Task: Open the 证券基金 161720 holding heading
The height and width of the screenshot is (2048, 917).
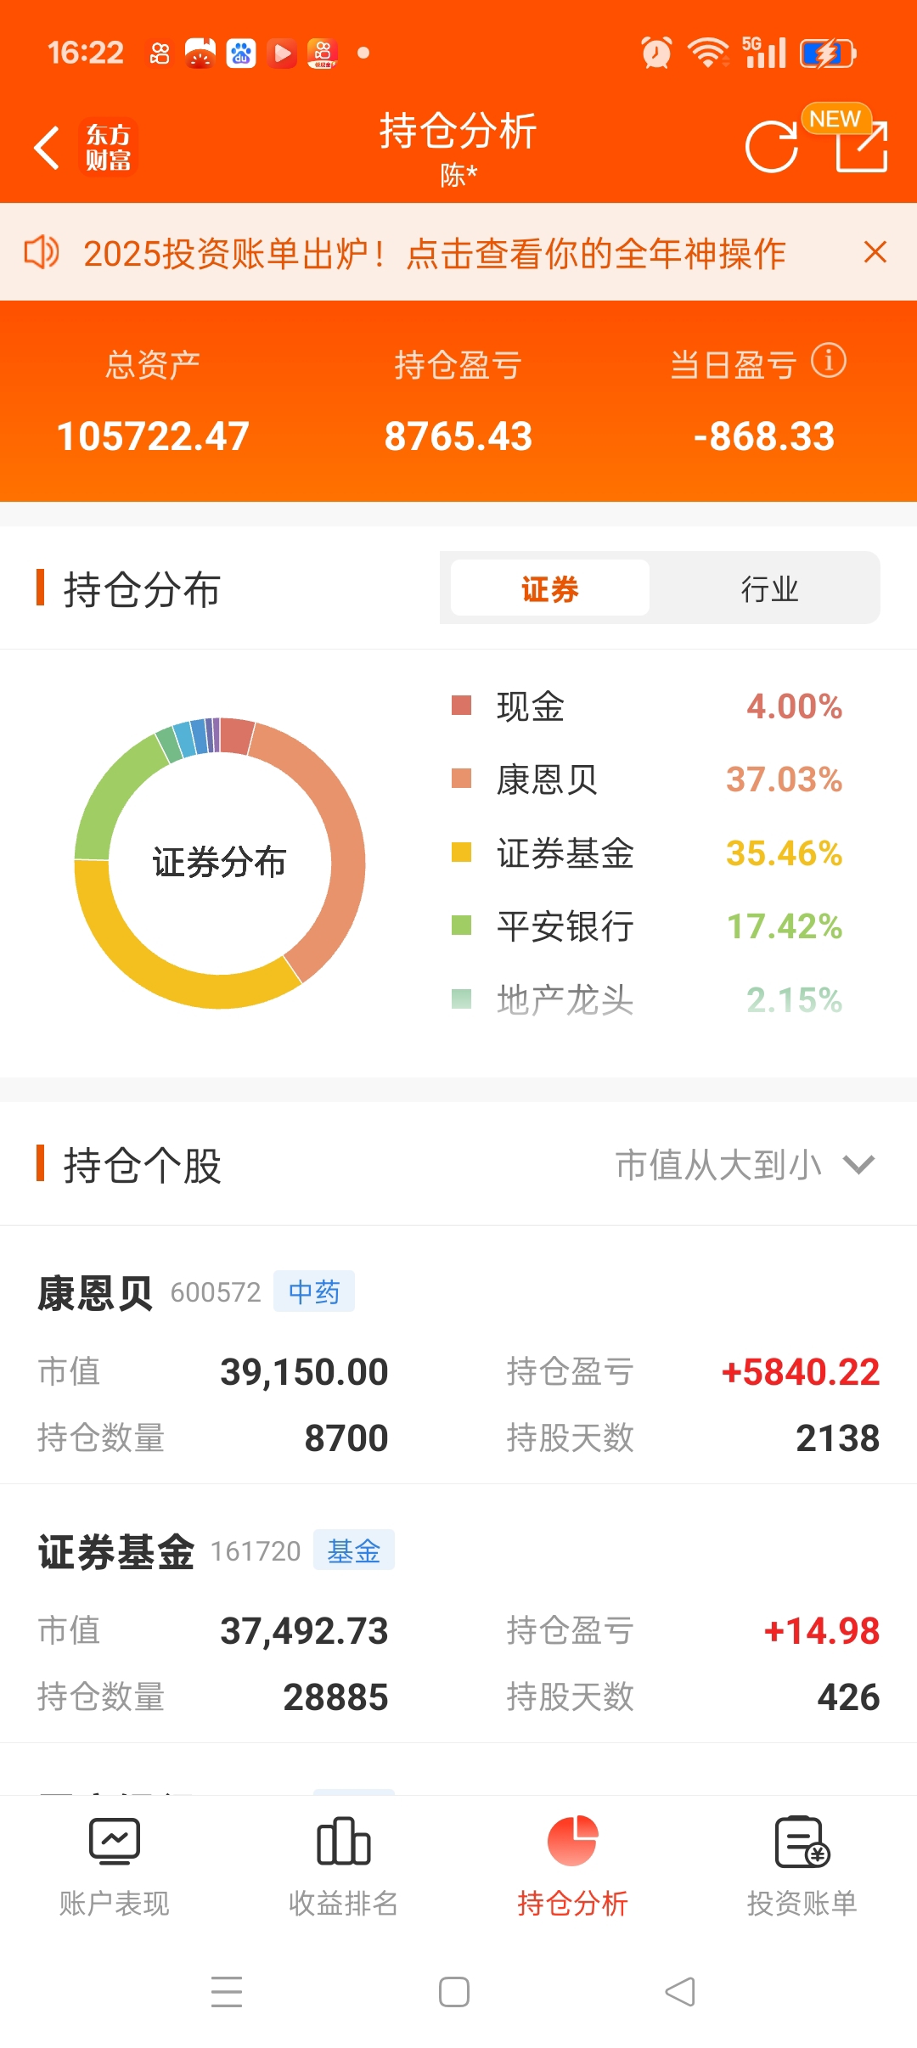Action: tap(170, 1551)
